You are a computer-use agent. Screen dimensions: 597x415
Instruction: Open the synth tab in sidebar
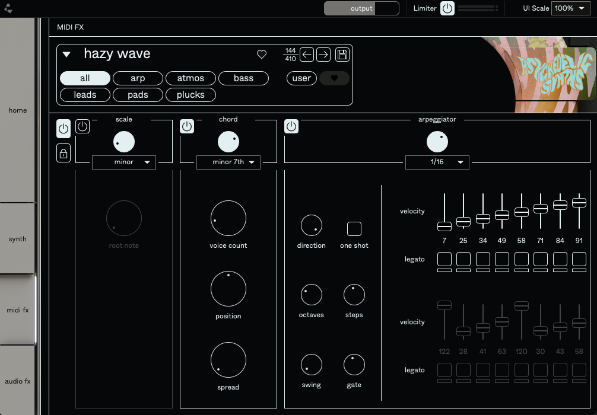(x=18, y=239)
